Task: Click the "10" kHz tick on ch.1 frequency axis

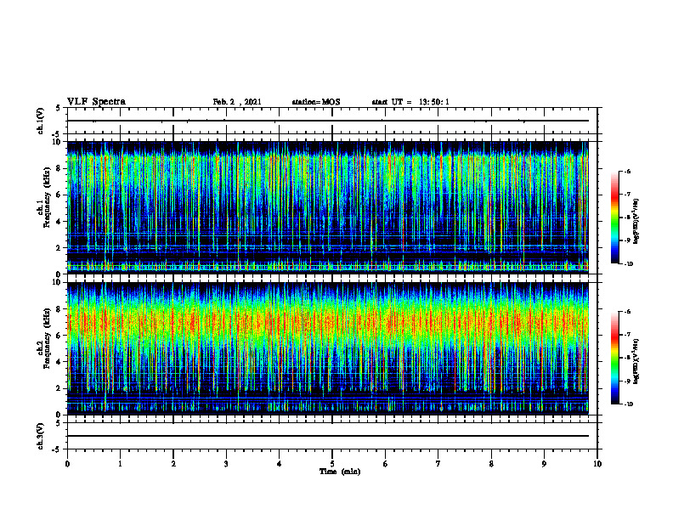Action: 57,142
